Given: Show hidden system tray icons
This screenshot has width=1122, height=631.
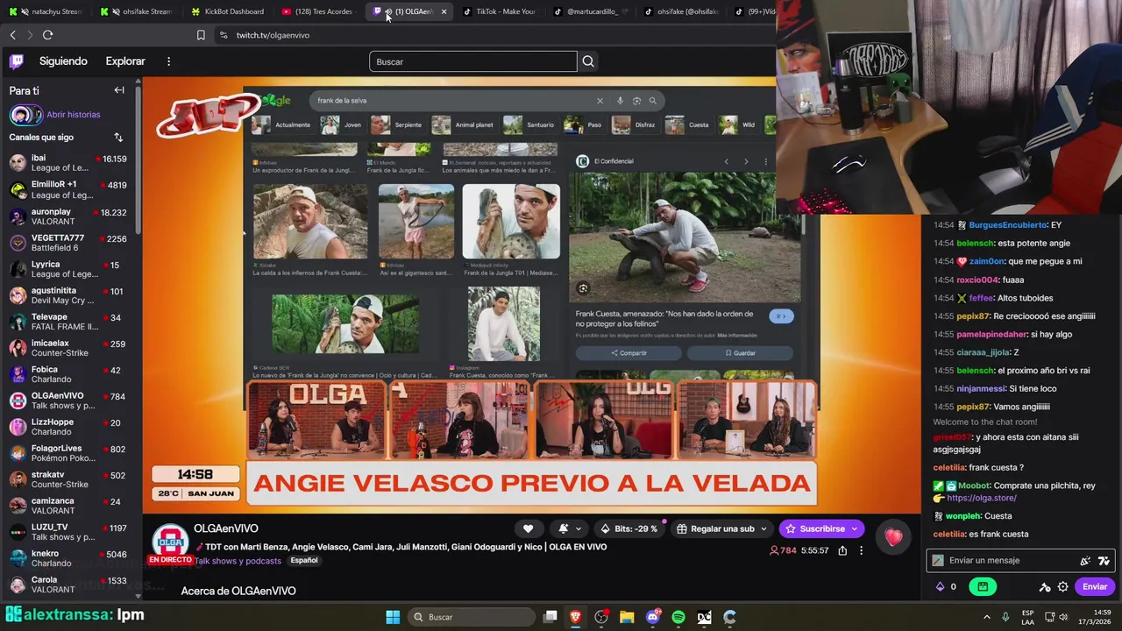Looking at the screenshot, I should click(986, 617).
